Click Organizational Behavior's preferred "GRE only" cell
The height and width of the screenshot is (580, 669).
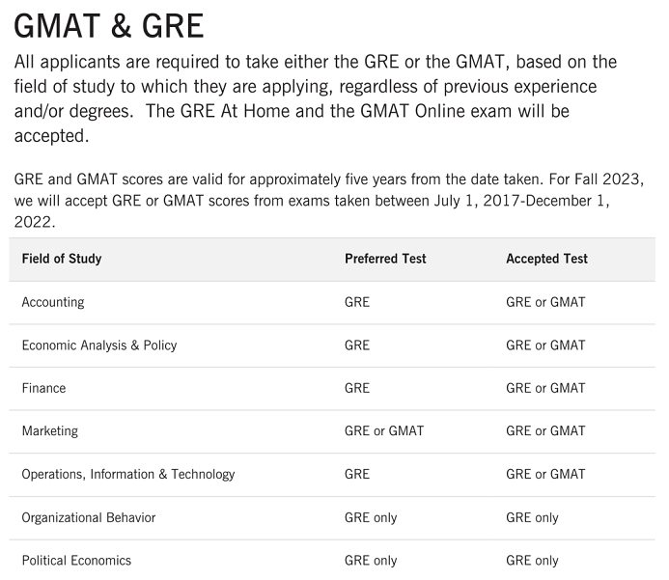tap(371, 517)
